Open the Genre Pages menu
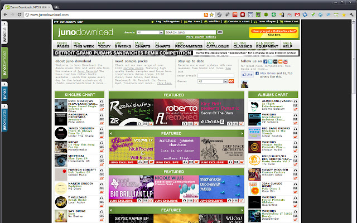This screenshot has width=357, height=223. tap(63, 45)
